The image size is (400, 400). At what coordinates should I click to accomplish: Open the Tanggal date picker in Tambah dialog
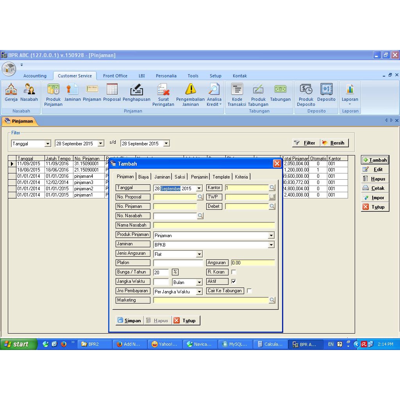[199, 189]
